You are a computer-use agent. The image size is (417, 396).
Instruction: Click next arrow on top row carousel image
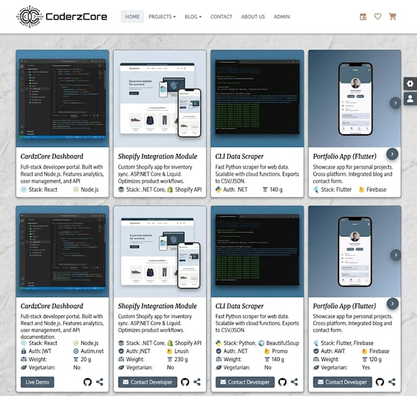coord(395,103)
